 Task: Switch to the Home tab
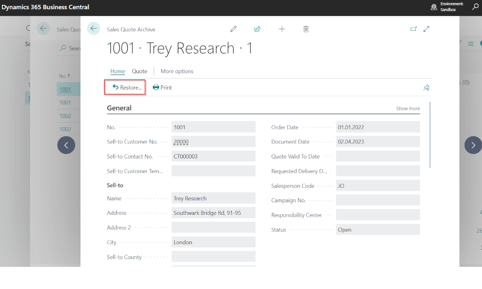point(118,71)
